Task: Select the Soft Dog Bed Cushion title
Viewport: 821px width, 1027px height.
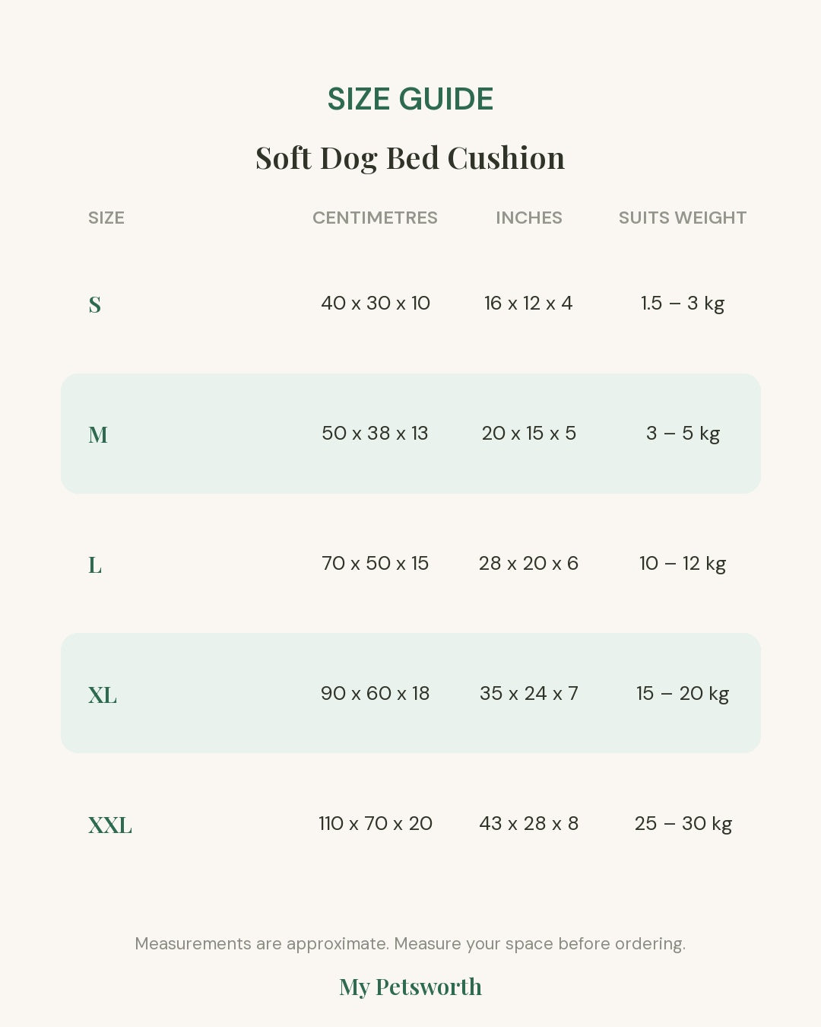Action: click(410, 158)
